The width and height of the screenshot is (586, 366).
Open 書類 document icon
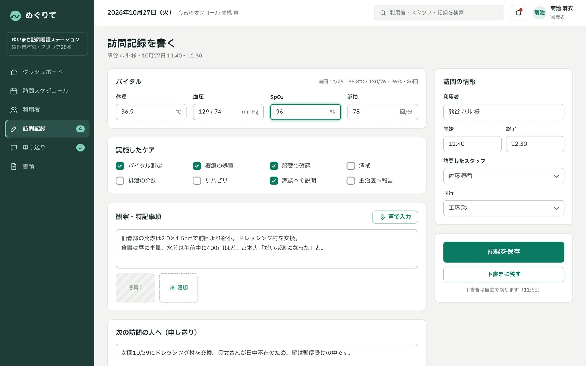pyautogui.click(x=14, y=167)
